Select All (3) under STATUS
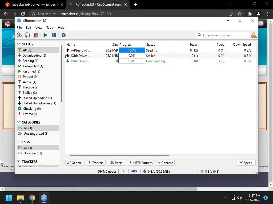Image resolution: width=273 pixels, height=204 pixels. click(x=38, y=50)
